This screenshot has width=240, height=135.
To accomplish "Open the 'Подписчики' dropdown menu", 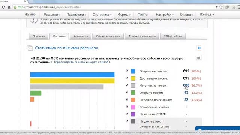I will (76, 15).
